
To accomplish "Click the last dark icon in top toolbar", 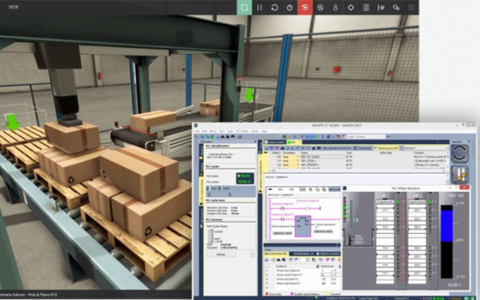I will 411,7.
